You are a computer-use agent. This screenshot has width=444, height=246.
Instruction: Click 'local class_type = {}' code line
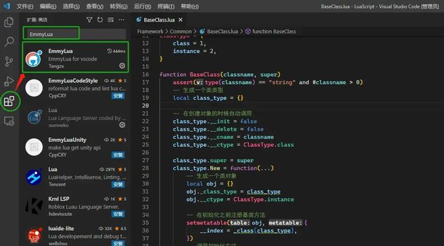pyautogui.click(x=208, y=98)
